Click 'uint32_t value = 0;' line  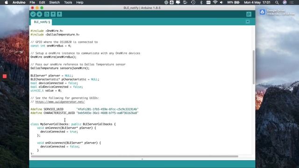[46, 91]
